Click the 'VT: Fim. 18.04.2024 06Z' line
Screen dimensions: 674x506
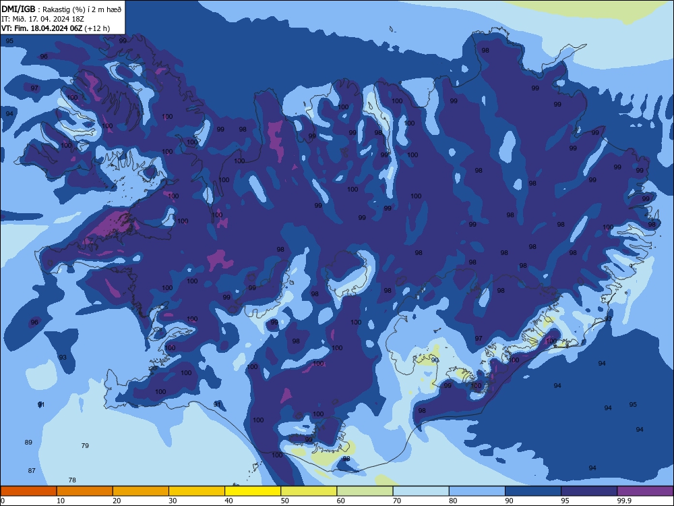[42, 28]
